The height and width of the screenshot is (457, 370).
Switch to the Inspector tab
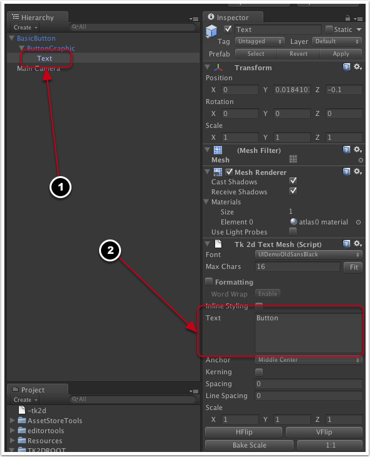pos(233,18)
